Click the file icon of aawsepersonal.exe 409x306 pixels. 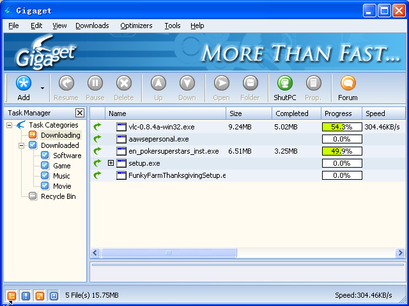tap(121, 139)
